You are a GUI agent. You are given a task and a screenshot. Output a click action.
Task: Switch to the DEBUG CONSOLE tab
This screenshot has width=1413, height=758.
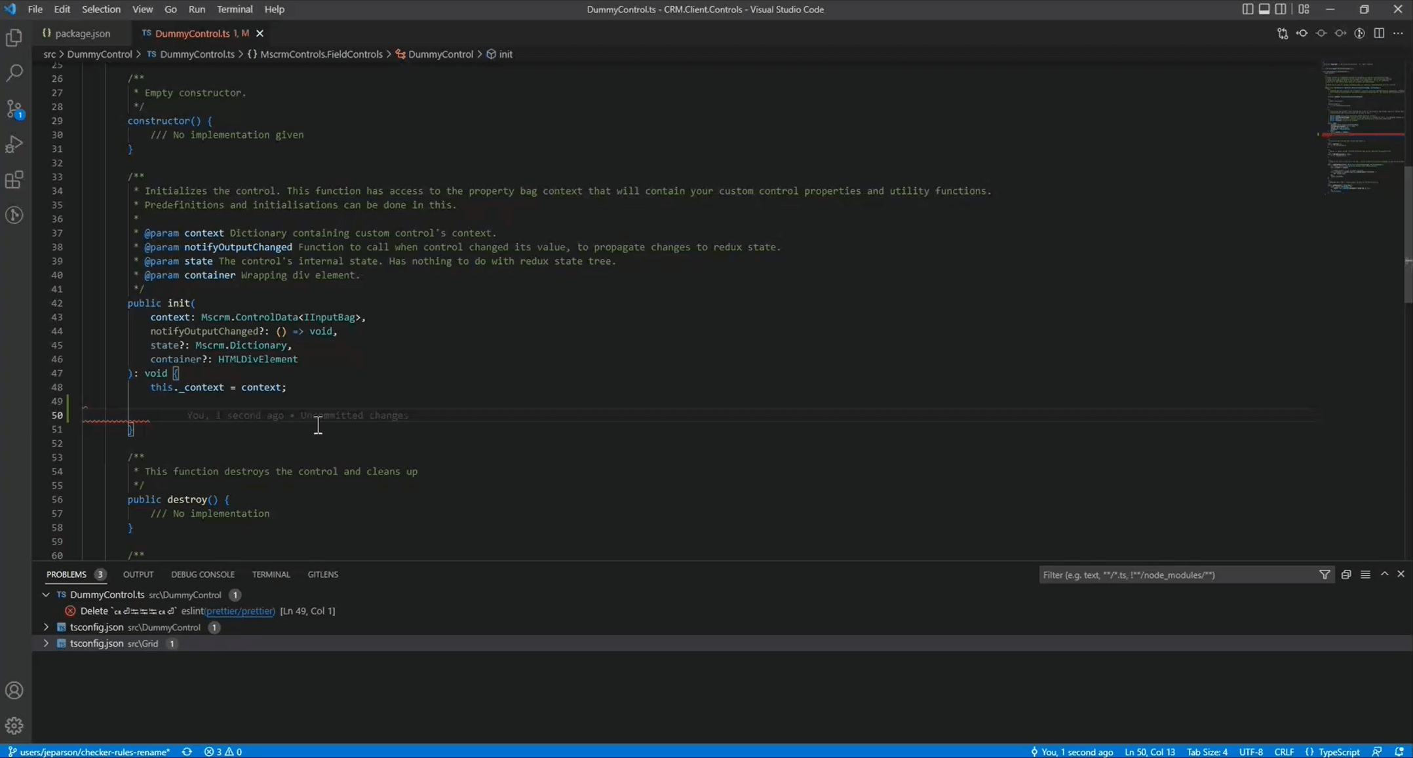pyautogui.click(x=203, y=575)
